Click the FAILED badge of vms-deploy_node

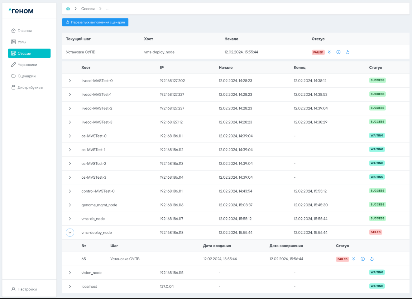coord(375,232)
